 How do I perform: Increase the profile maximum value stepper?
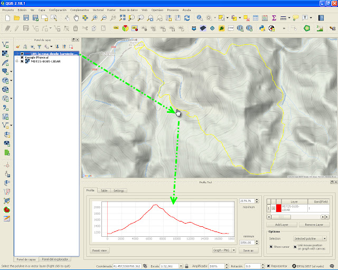coord(257,199)
